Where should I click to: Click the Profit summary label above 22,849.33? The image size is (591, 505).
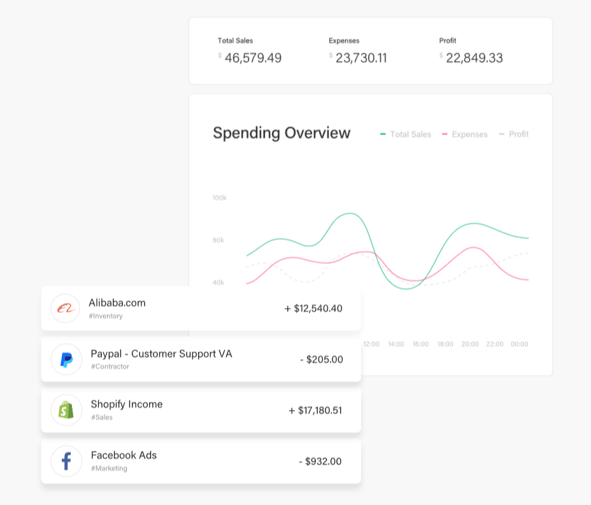(x=448, y=41)
